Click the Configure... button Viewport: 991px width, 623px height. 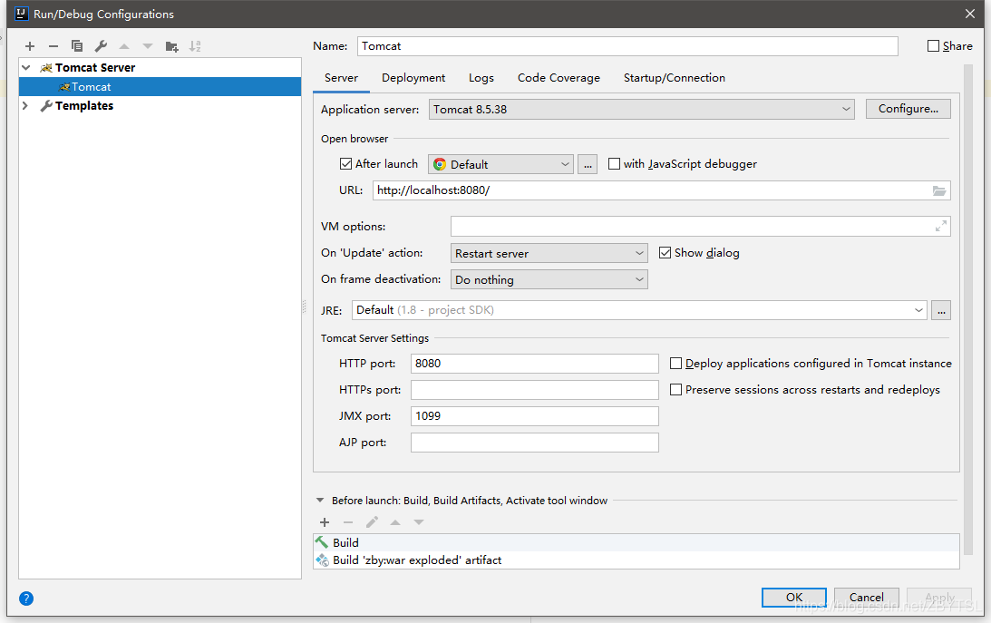tap(908, 109)
